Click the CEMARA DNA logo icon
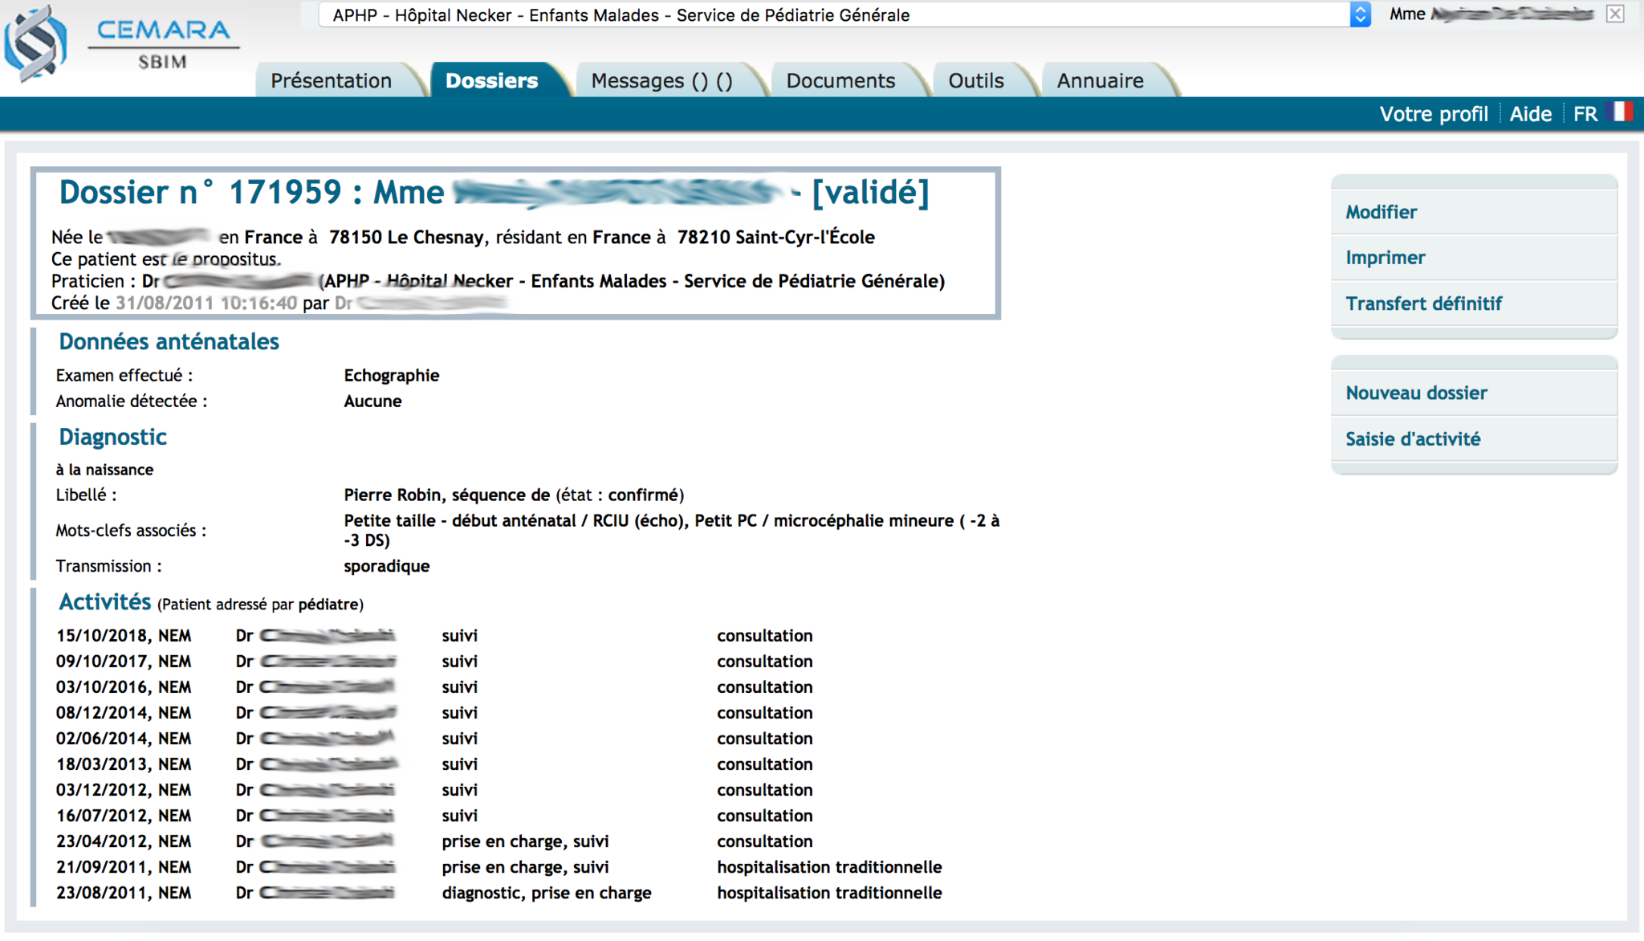Screen dimensions: 1644x941 pyautogui.click(x=36, y=44)
